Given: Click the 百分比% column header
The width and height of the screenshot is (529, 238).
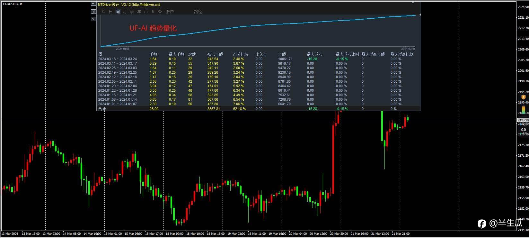Looking at the screenshot, I should [x=240, y=54].
